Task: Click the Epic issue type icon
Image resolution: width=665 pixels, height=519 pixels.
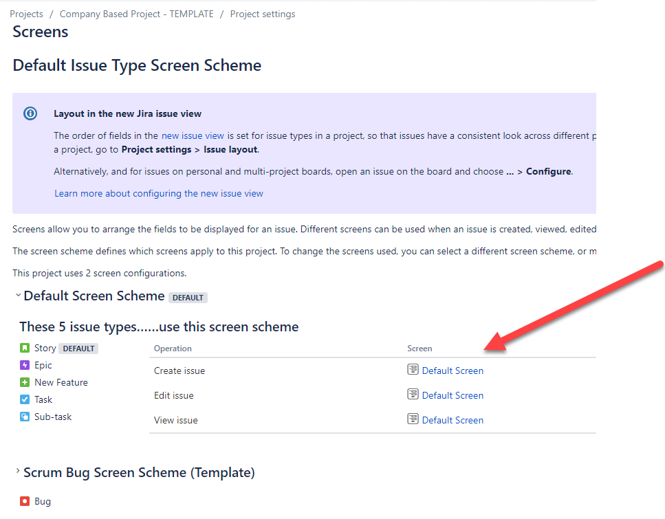Action: [x=25, y=365]
